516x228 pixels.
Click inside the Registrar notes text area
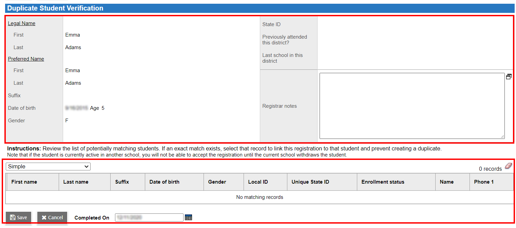412,106
